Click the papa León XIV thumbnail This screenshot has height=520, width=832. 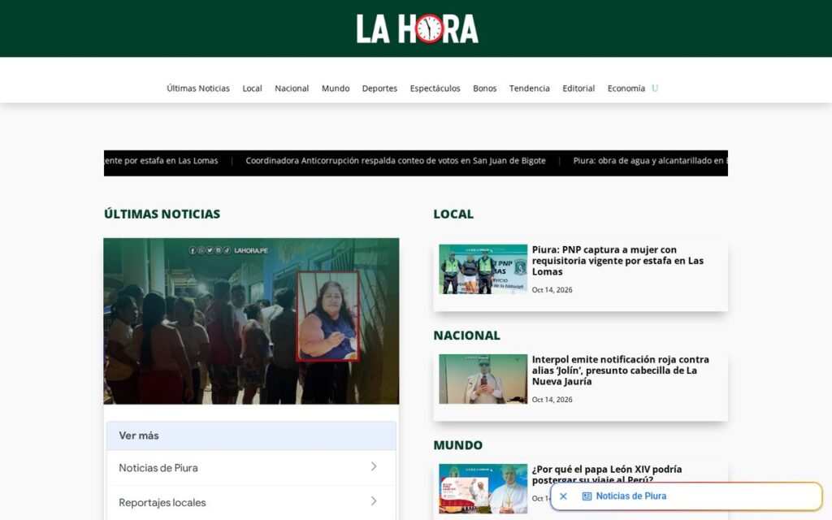click(x=483, y=488)
